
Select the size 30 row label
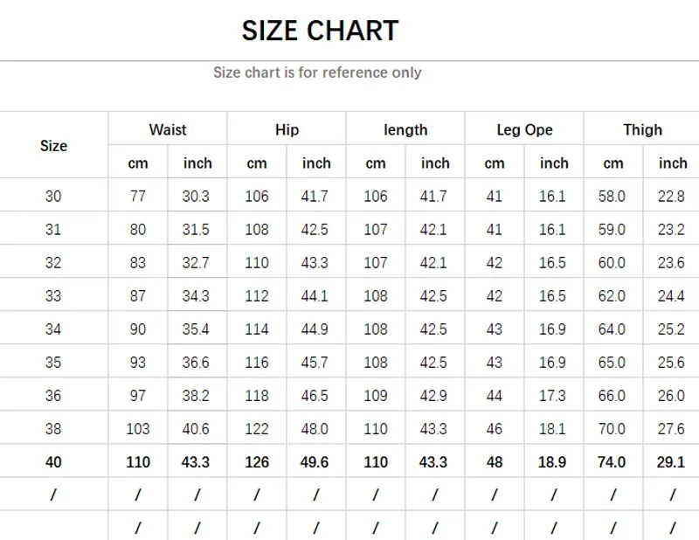53,197
